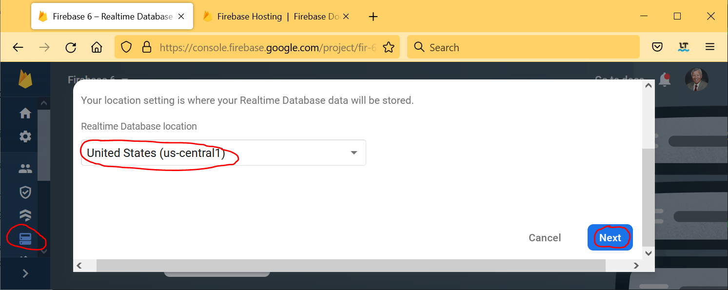728x290 pixels.
Task: Open Firestore icon in sidebar
Action: pyautogui.click(x=25, y=215)
